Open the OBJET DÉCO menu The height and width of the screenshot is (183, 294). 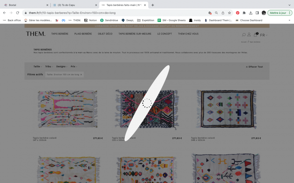[x=105, y=34]
